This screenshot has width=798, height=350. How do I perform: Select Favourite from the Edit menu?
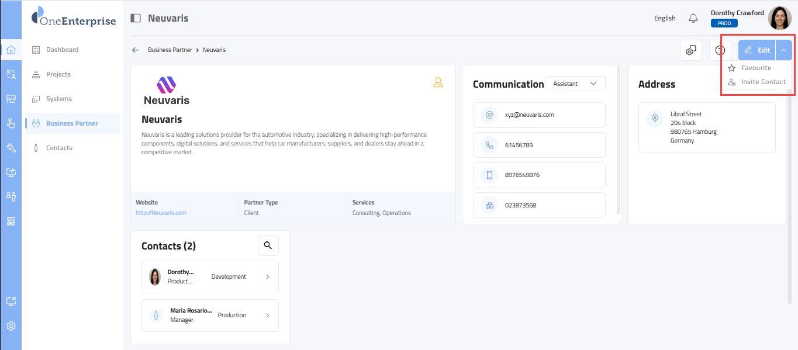click(x=756, y=68)
